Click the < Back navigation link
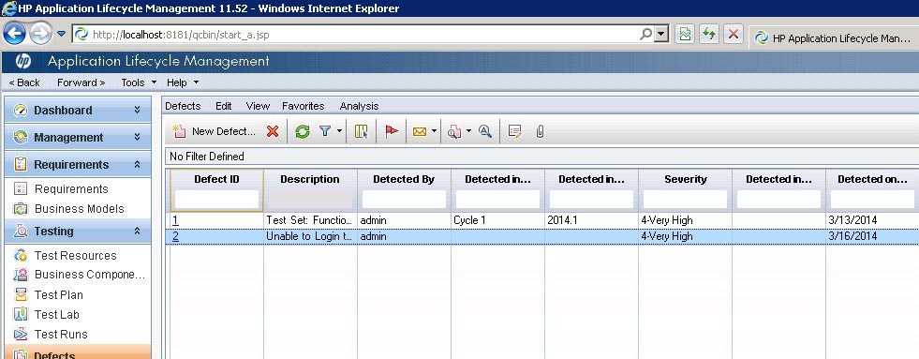Image resolution: width=919 pixels, height=359 pixels. pos(24,82)
